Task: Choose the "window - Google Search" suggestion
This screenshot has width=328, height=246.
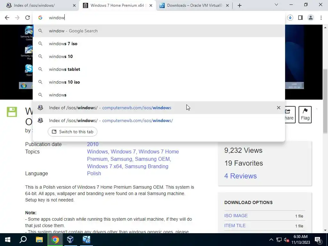Action: click(159, 31)
